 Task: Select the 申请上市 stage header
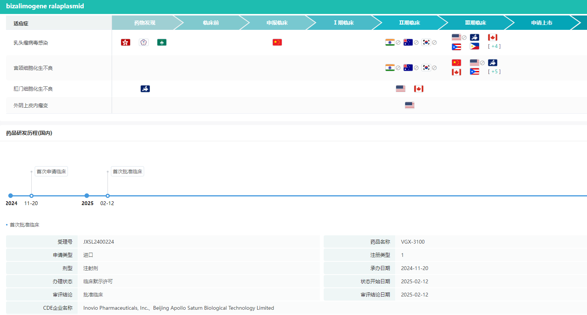pos(542,23)
